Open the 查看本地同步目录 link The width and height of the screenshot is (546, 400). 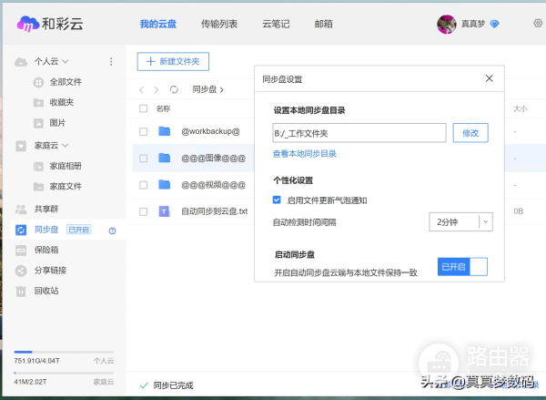click(x=304, y=154)
